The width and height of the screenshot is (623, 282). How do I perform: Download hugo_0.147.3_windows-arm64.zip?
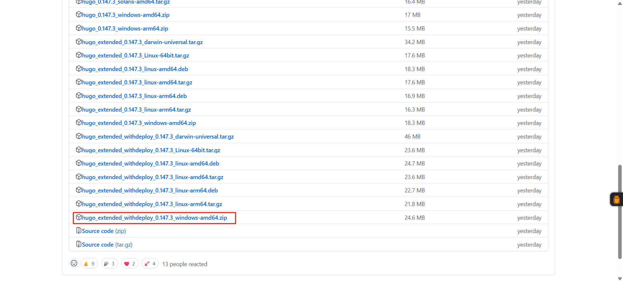(125, 29)
